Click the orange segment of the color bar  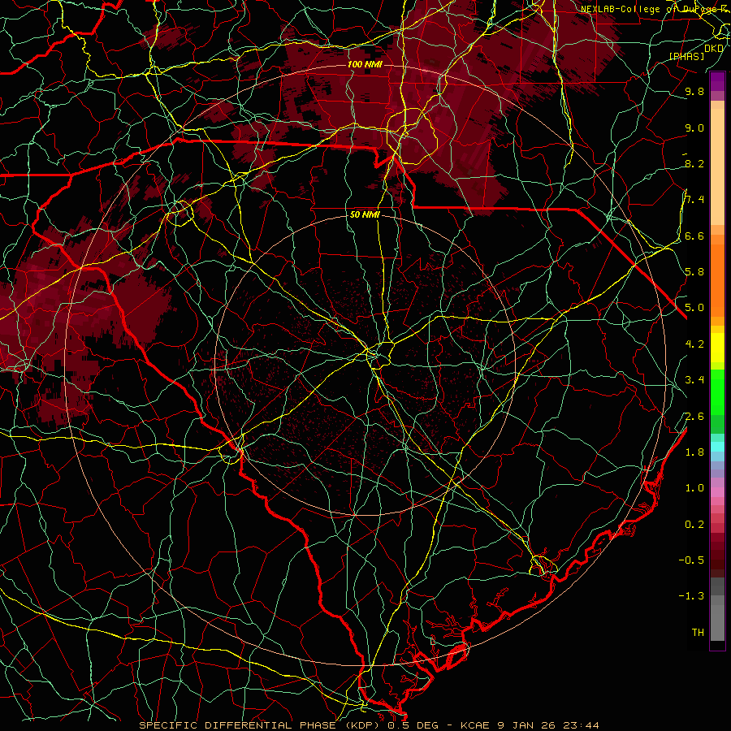click(717, 279)
